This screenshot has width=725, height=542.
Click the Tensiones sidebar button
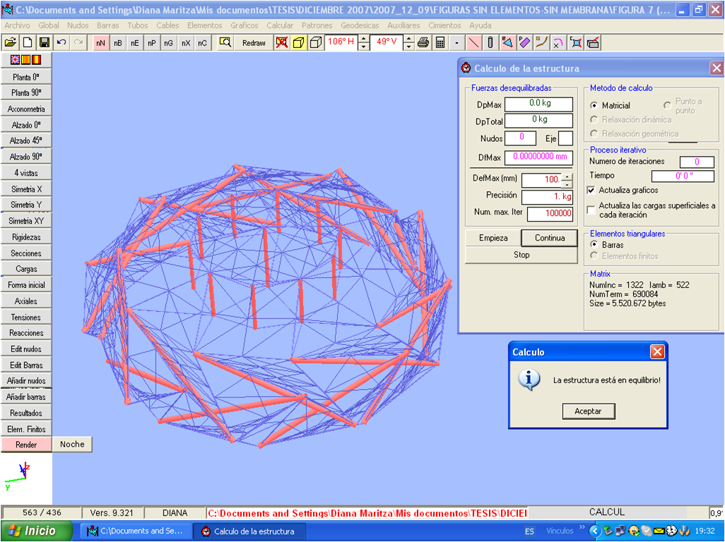click(26, 318)
